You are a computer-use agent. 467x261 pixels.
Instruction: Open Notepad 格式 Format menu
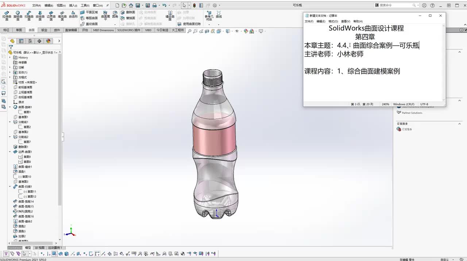[333, 22]
